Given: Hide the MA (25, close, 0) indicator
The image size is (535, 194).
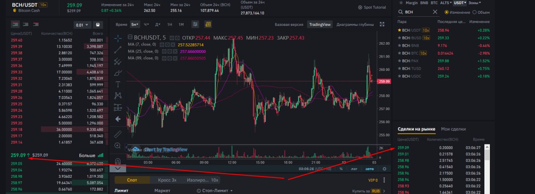Looking at the screenshot, I should point(164,51).
